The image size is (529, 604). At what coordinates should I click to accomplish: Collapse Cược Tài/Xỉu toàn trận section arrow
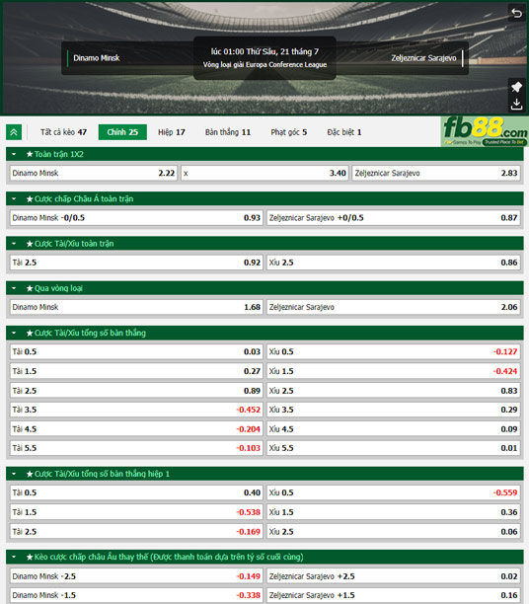14,244
